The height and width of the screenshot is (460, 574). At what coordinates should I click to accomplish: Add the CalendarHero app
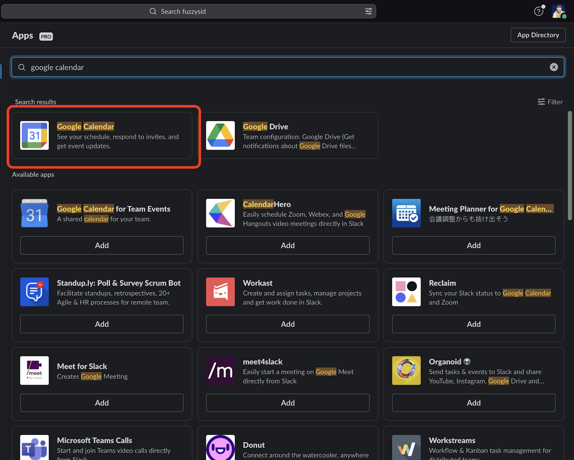click(288, 245)
